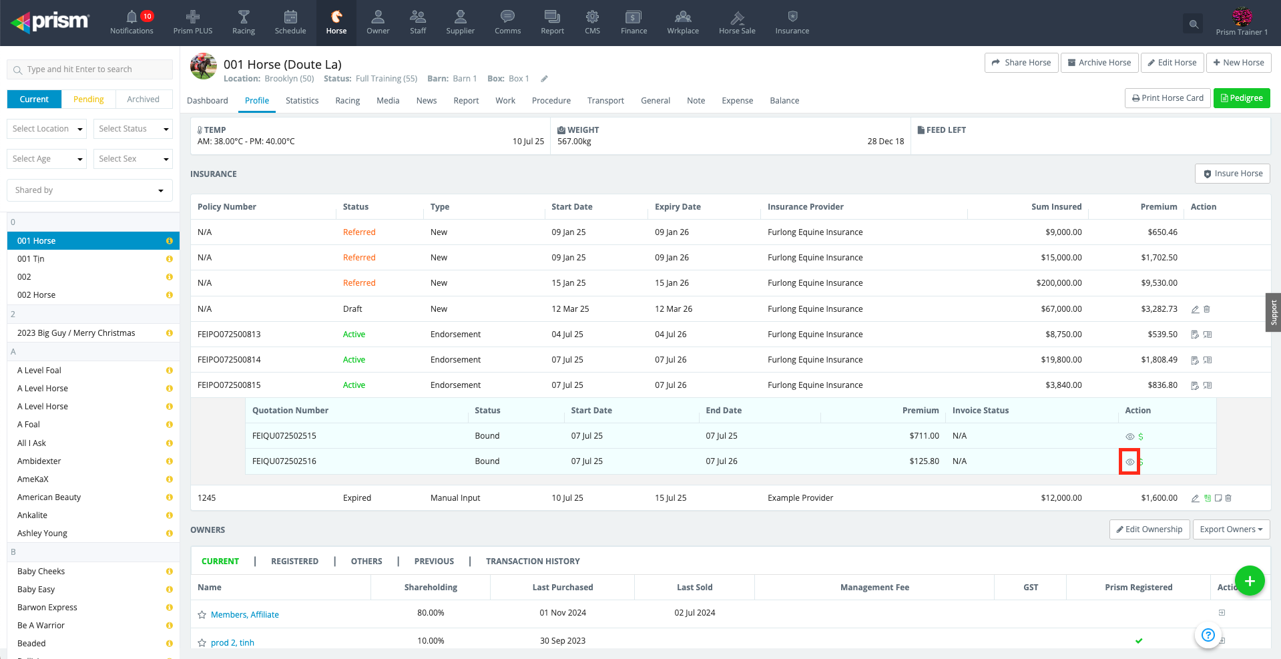Image resolution: width=1281 pixels, height=659 pixels.
Task: Click the pencil icon beside Box 1
Action: [544, 79]
